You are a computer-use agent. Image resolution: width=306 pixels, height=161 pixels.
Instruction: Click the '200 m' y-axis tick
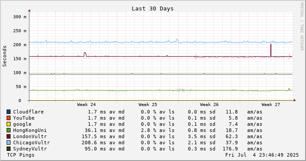click(20, 45)
